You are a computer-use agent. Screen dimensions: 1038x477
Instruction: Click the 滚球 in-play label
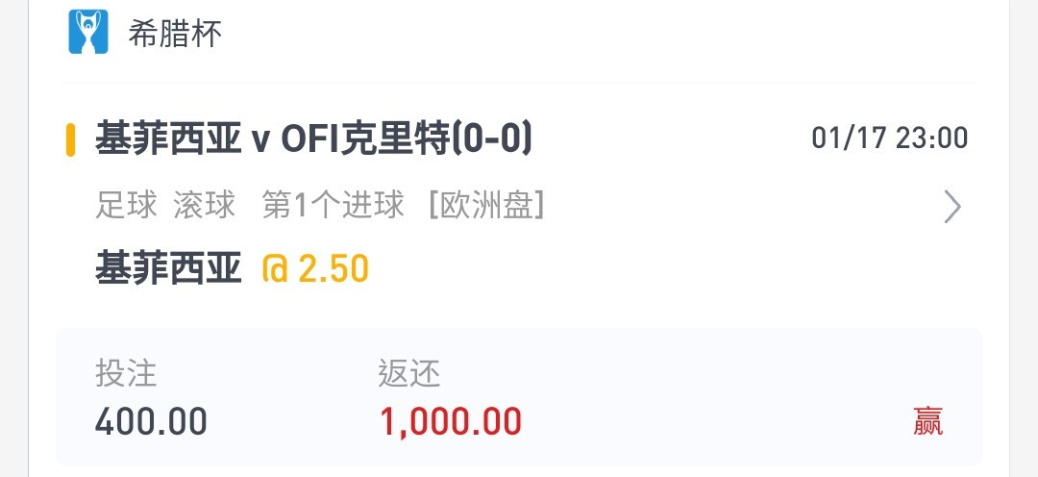(x=205, y=205)
